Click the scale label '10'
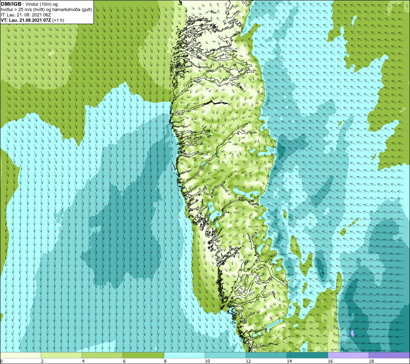Image resolution: width=410 pixels, height=364 pixels. pyautogui.click(x=207, y=362)
